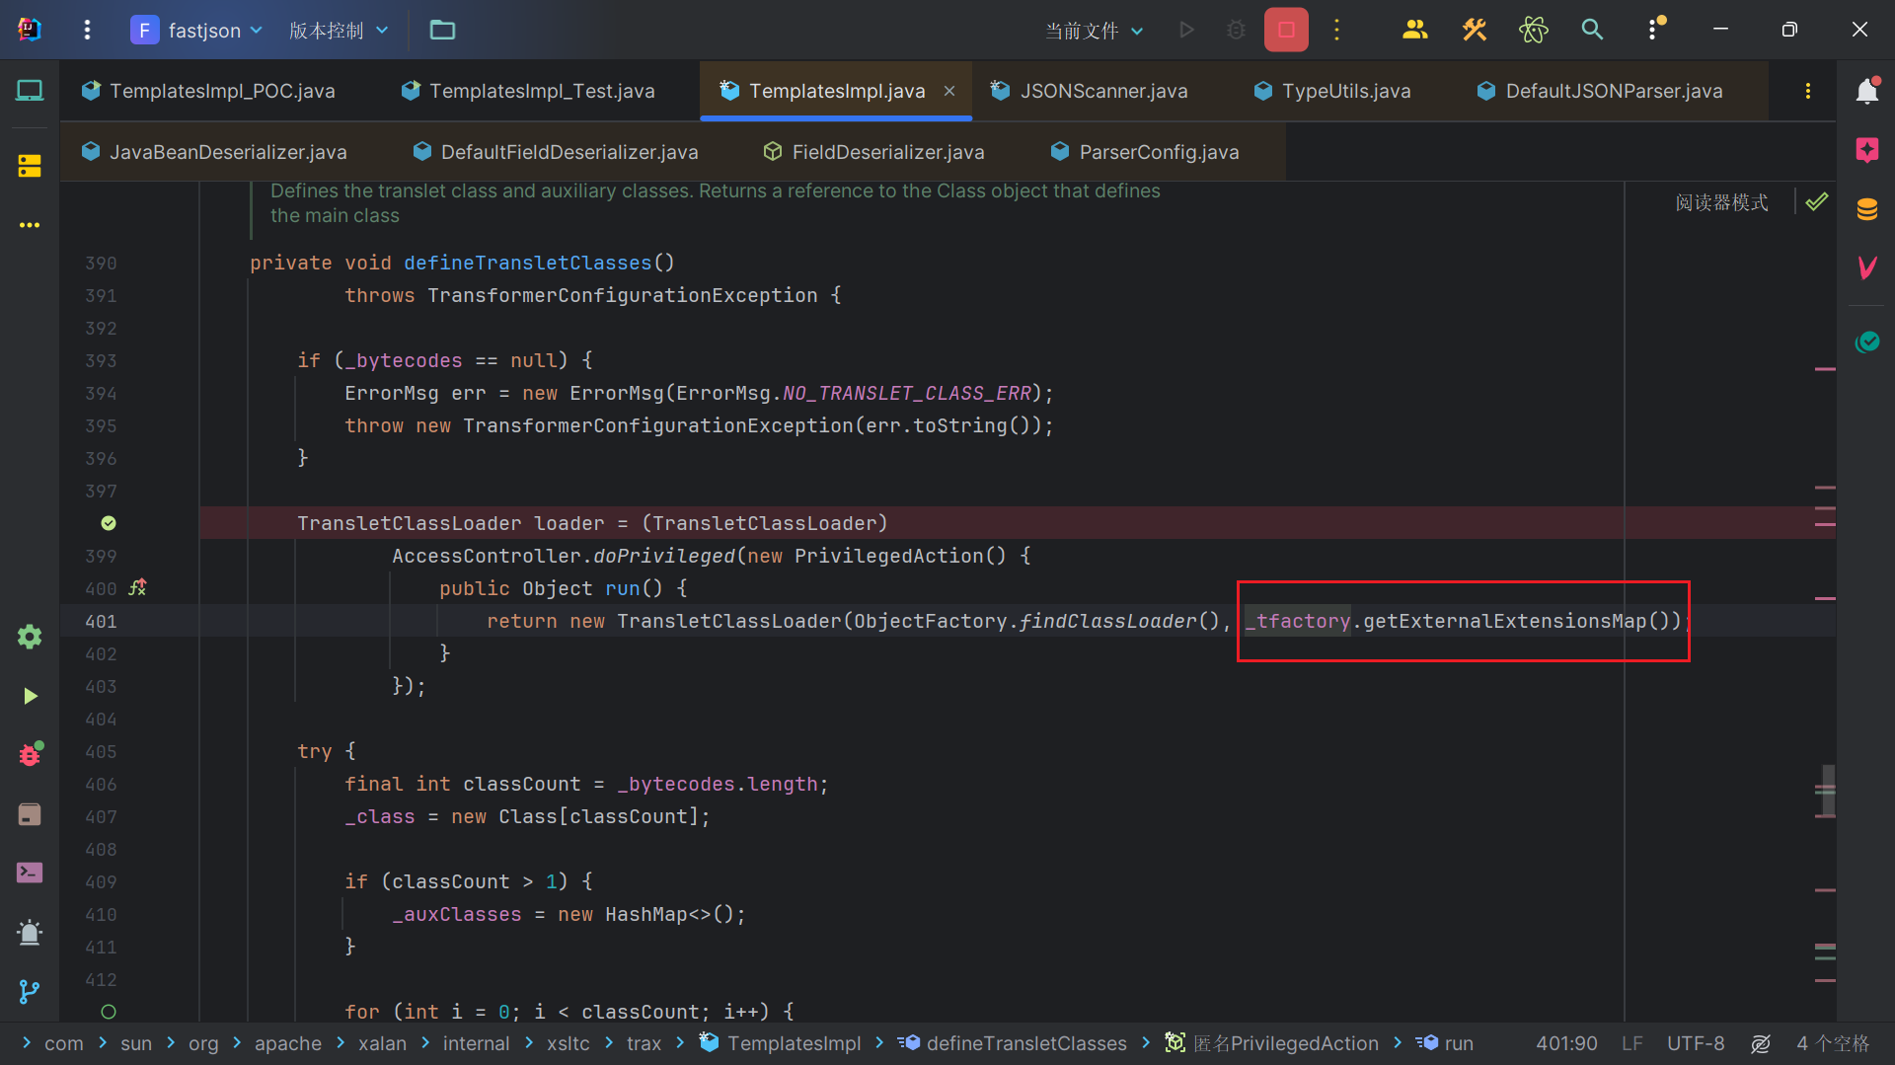Screen dimensions: 1895x1065
Task: Click the 401:90 line-column indicator
Action: 1566,1043
